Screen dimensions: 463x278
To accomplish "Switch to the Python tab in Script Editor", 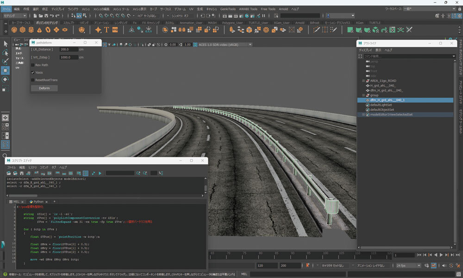I will [38, 202].
